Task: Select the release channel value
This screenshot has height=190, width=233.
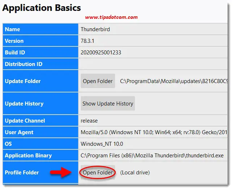Action: point(89,121)
